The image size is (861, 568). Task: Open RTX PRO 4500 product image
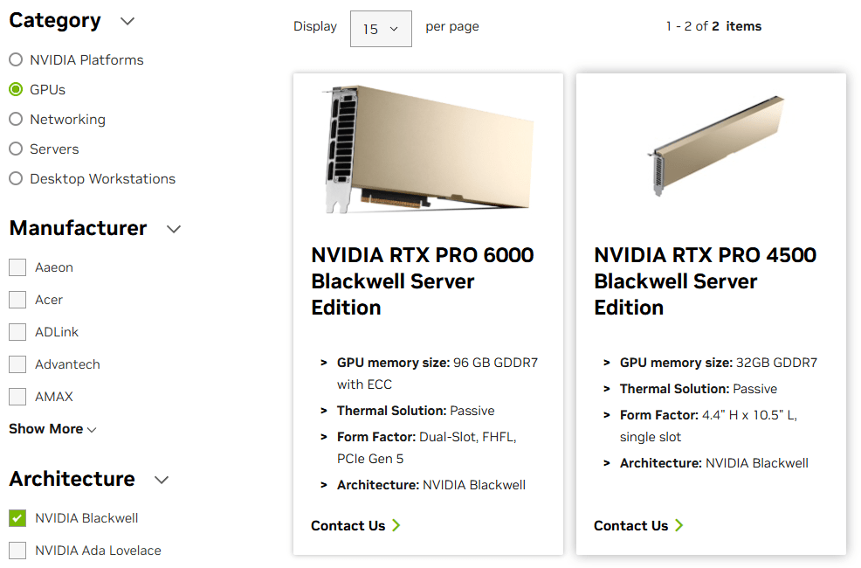(715, 146)
